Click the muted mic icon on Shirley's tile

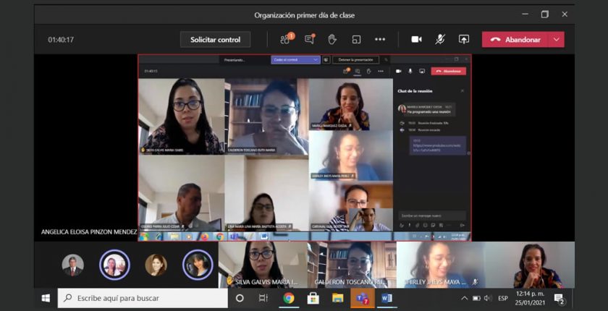click(475, 282)
